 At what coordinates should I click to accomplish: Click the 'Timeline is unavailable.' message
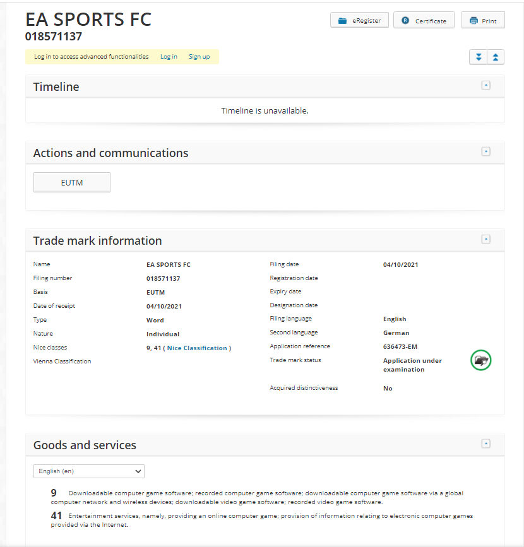pyautogui.click(x=265, y=110)
